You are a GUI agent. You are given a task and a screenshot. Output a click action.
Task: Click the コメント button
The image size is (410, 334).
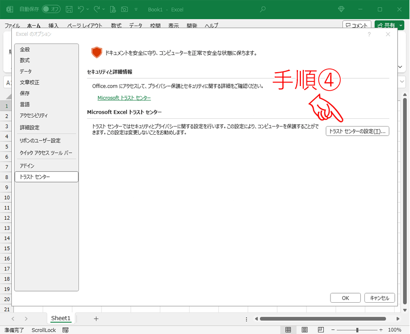click(357, 25)
